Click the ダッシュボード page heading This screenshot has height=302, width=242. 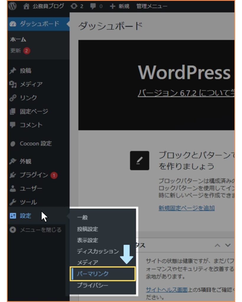[111, 26]
